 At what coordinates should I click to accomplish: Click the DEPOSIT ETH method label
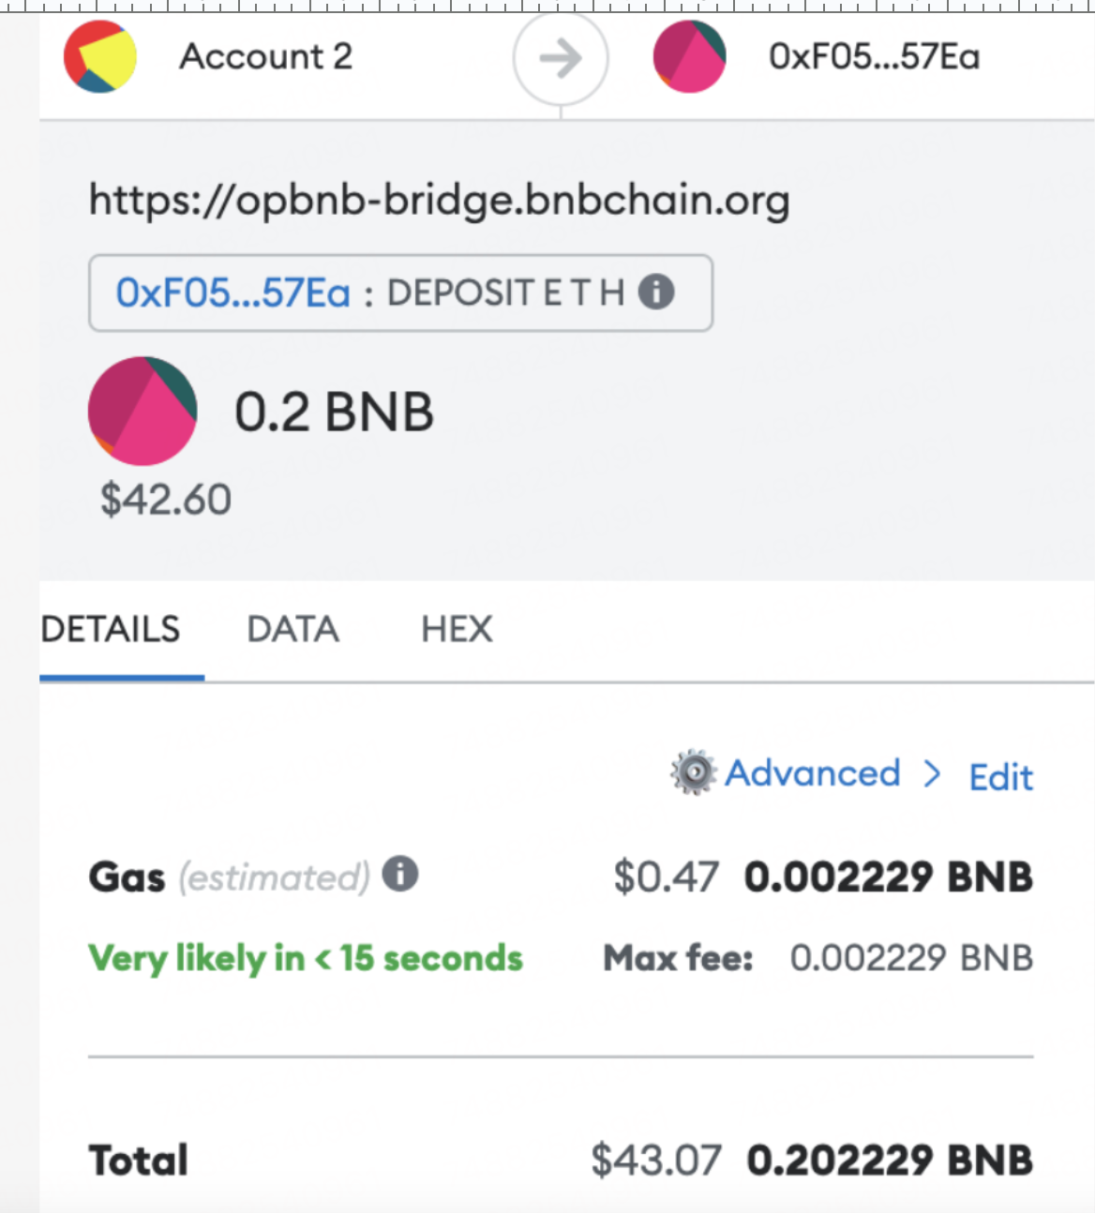(505, 293)
